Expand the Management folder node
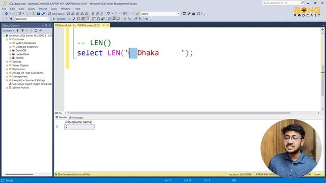326x183 pixels. click(x=7, y=77)
